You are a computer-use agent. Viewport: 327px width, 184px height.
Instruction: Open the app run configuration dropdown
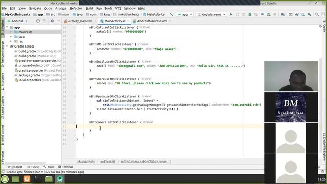[x=185, y=14]
